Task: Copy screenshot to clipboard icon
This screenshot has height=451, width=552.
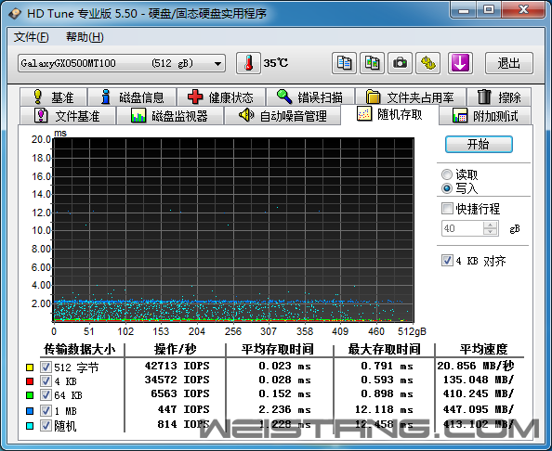Action: point(372,63)
